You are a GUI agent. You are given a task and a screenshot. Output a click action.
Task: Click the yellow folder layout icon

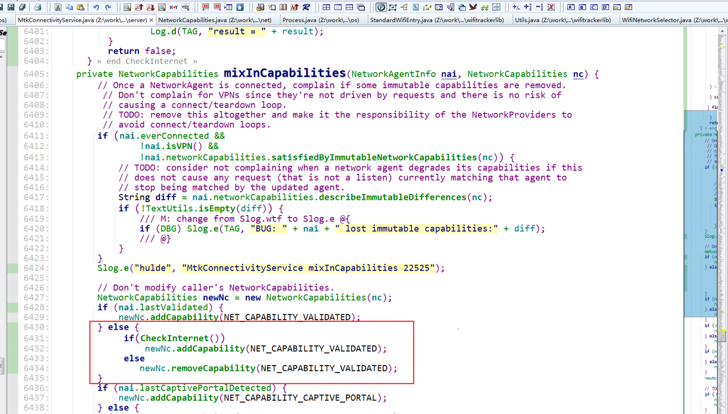tap(617, 7)
